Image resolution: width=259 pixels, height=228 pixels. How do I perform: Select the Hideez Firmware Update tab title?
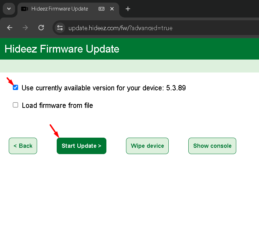point(59,9)
